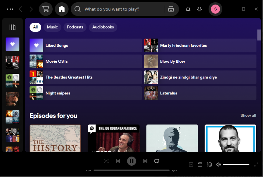
Task: Click Show all for Episodes
Action: (248, 115)
